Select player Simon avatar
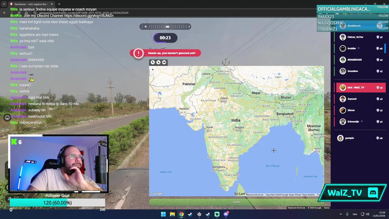 [x=343, y=110]
